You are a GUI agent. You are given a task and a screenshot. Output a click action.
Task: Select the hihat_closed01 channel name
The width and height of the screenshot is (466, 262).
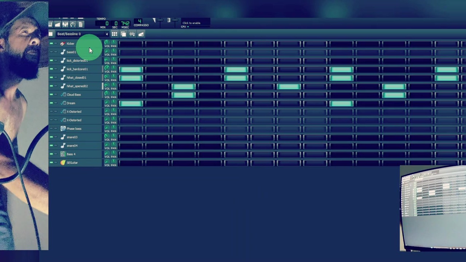76,78
